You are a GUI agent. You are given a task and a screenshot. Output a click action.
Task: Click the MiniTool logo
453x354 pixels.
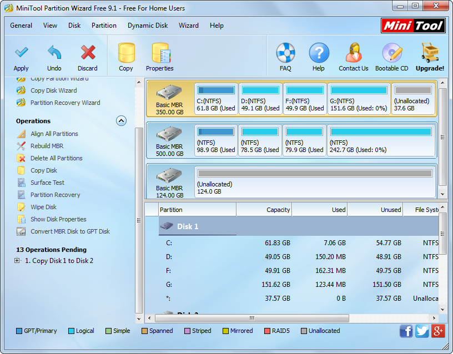413,26
